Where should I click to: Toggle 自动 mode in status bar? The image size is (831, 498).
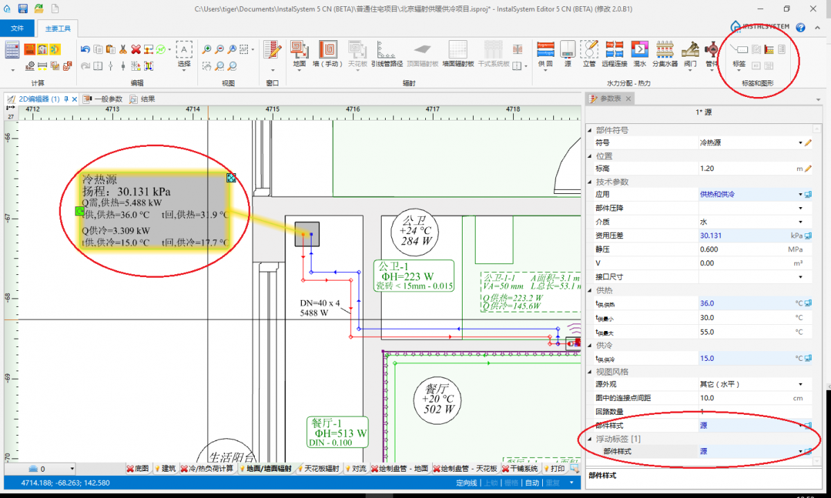point(532,483)
